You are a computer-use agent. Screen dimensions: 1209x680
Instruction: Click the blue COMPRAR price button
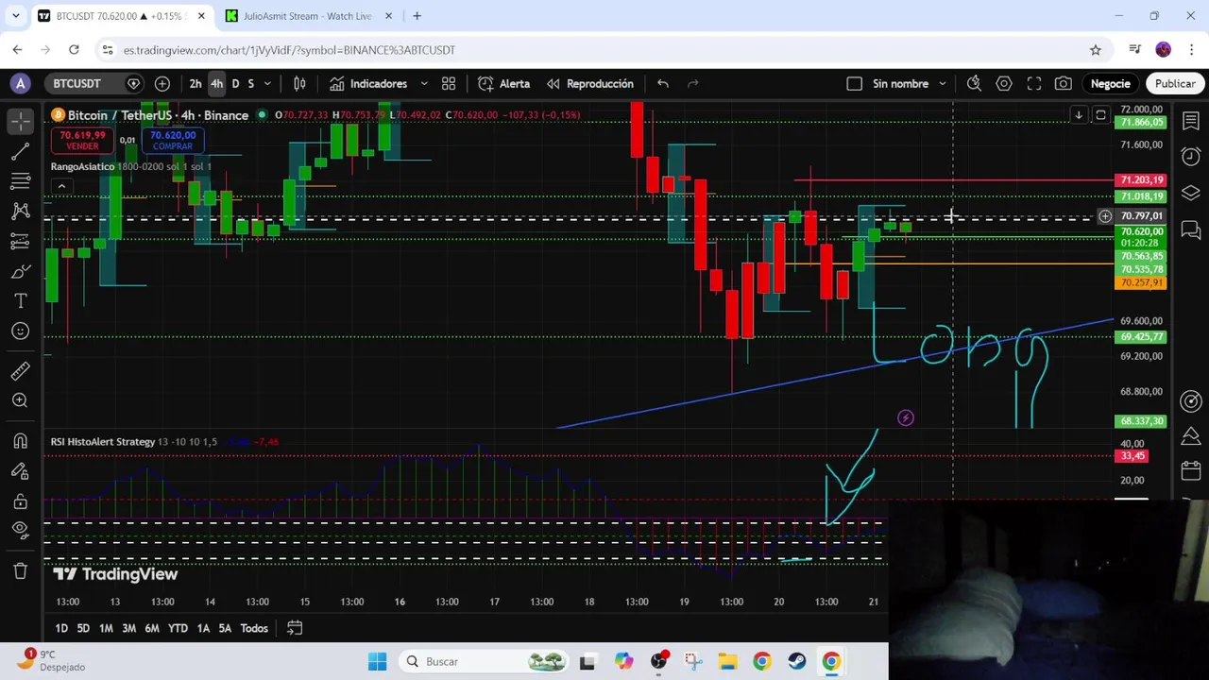point(172,141)
